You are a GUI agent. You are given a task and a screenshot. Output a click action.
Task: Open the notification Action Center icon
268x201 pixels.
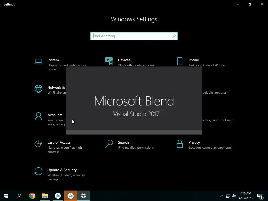click(260, 196)
